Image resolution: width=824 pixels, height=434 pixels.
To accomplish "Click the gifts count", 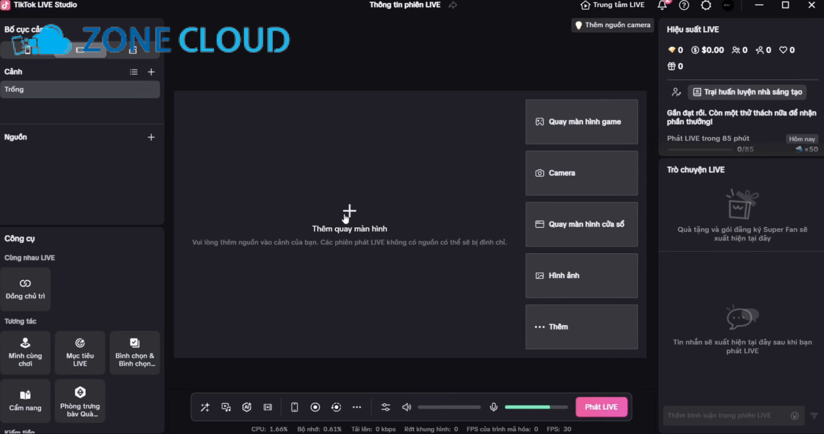I will pyautogui.click(x=675, y=66).
